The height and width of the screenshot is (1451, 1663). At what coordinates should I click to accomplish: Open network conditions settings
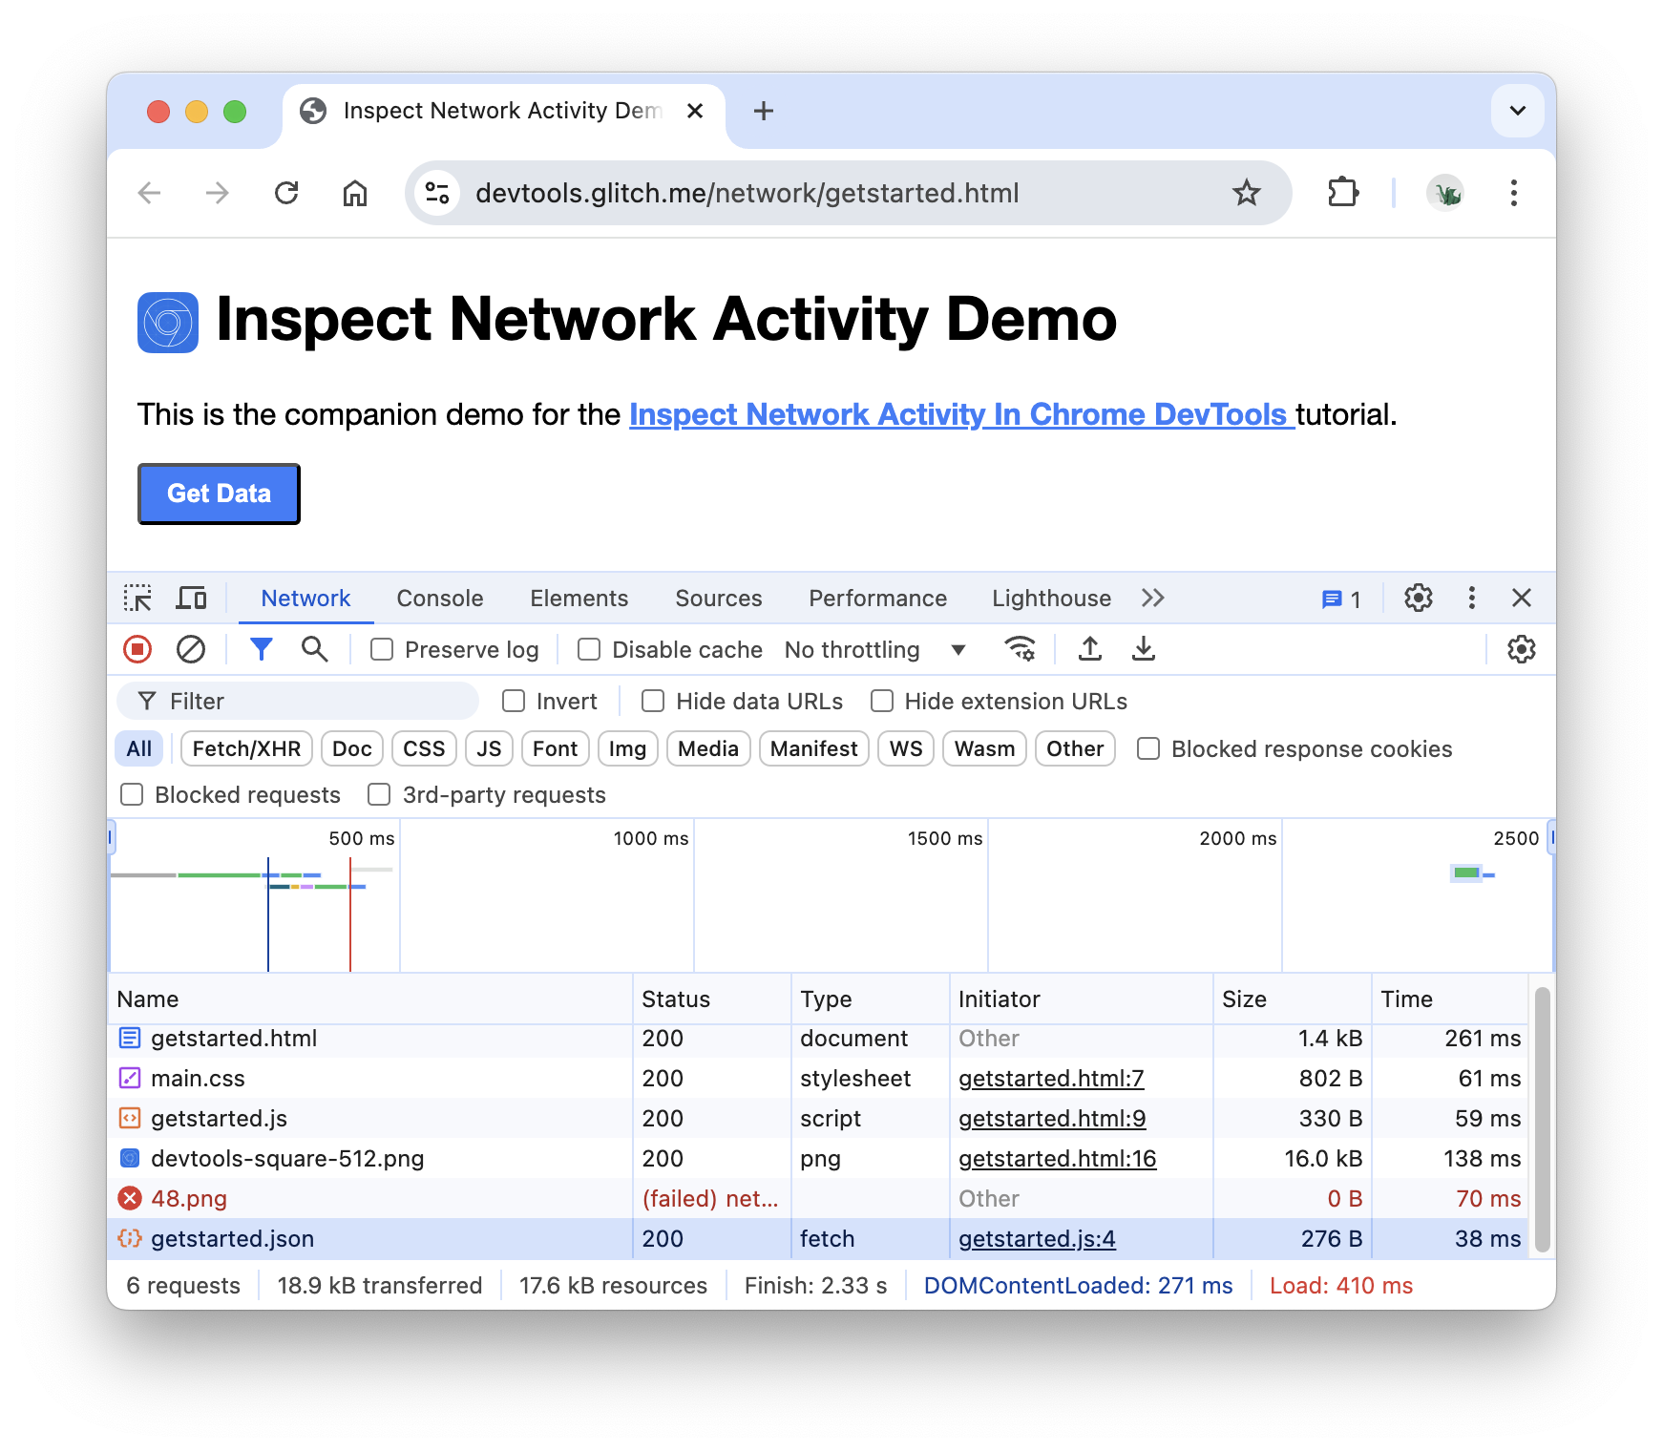(1021, 649)
